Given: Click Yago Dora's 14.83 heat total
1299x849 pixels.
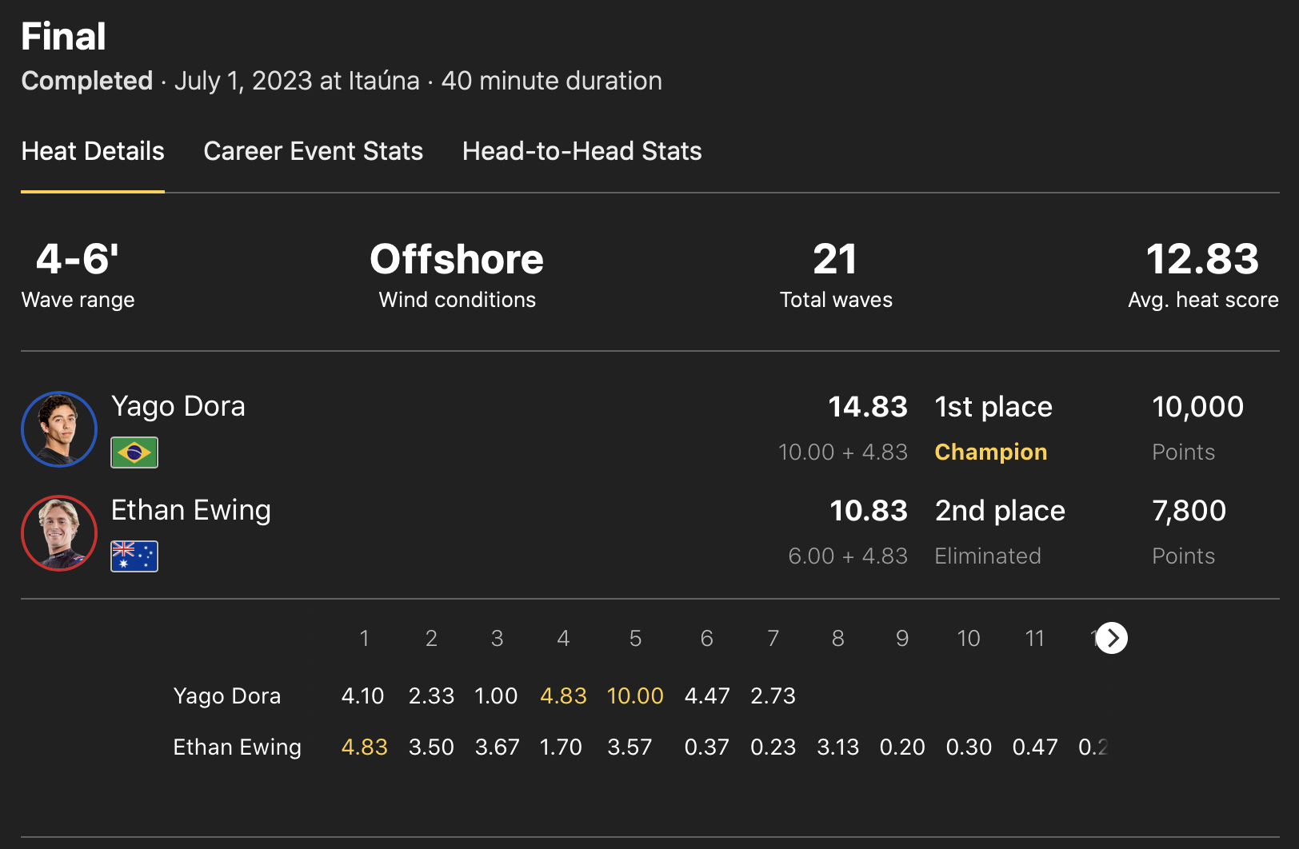Looking at the screenshot, I should pos(867,406).
